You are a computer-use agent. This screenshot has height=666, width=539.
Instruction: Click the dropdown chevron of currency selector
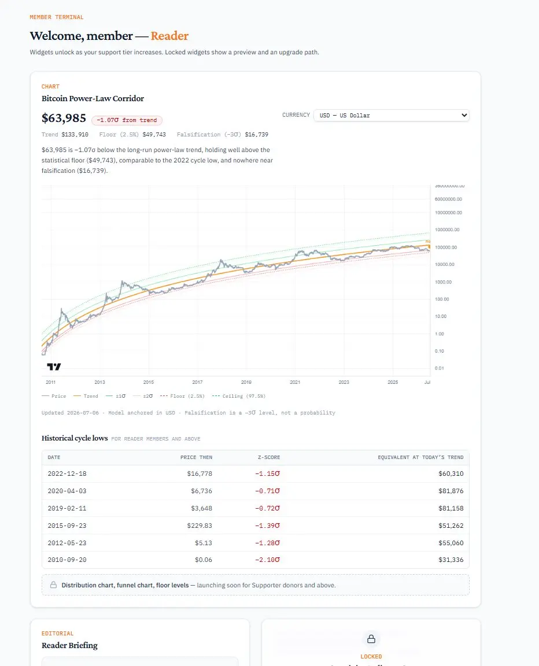tap(464, 115)
